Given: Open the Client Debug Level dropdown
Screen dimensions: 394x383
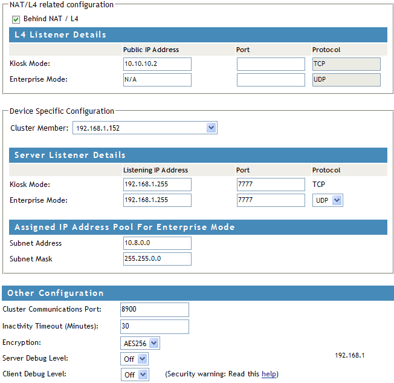Looking at the screenshot, I should [134, 375].
